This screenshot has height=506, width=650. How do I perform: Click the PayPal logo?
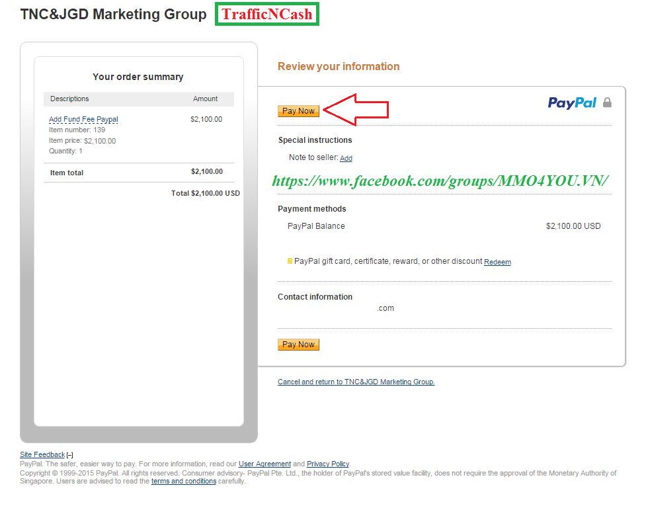pyautogui.click(x=572, y=103)
